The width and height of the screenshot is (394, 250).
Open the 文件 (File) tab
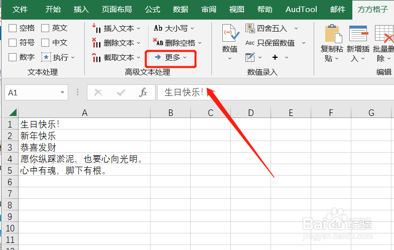20,10
